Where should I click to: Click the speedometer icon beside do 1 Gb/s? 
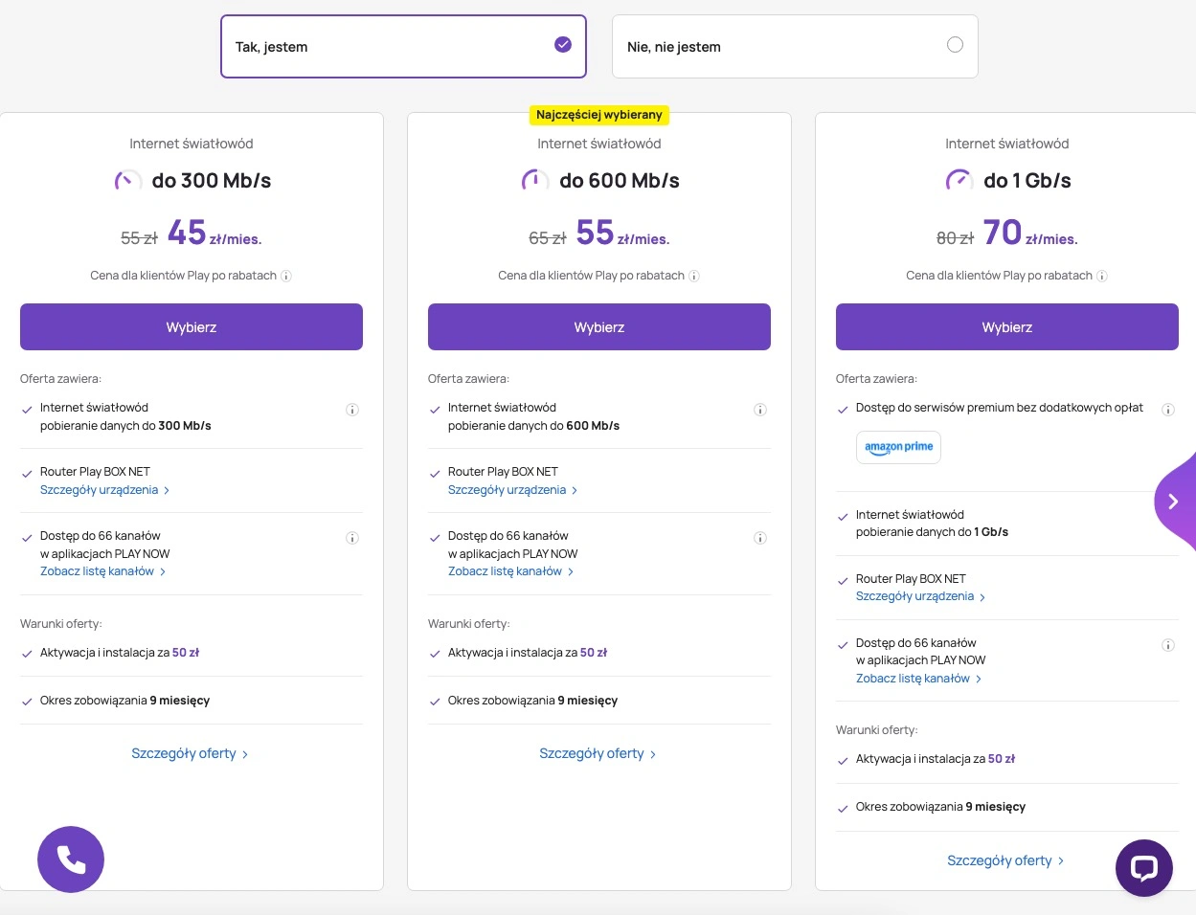click(x=959, y=180)
